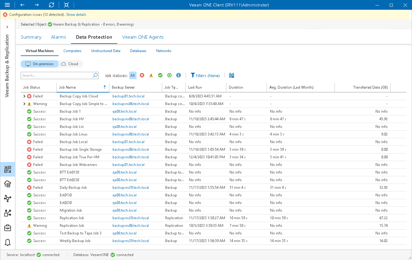Viewport: 412px width, 260px height.
Task: Filter jobs by Failed status icon
Action: tap(142, 75)
